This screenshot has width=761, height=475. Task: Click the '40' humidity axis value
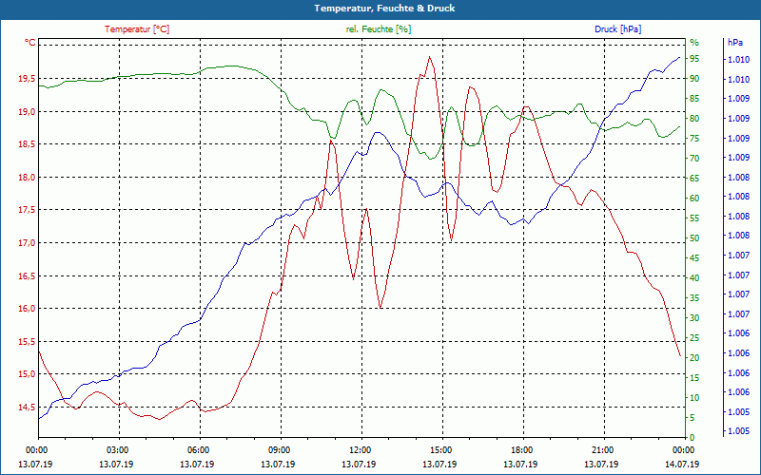click(694, 277)
